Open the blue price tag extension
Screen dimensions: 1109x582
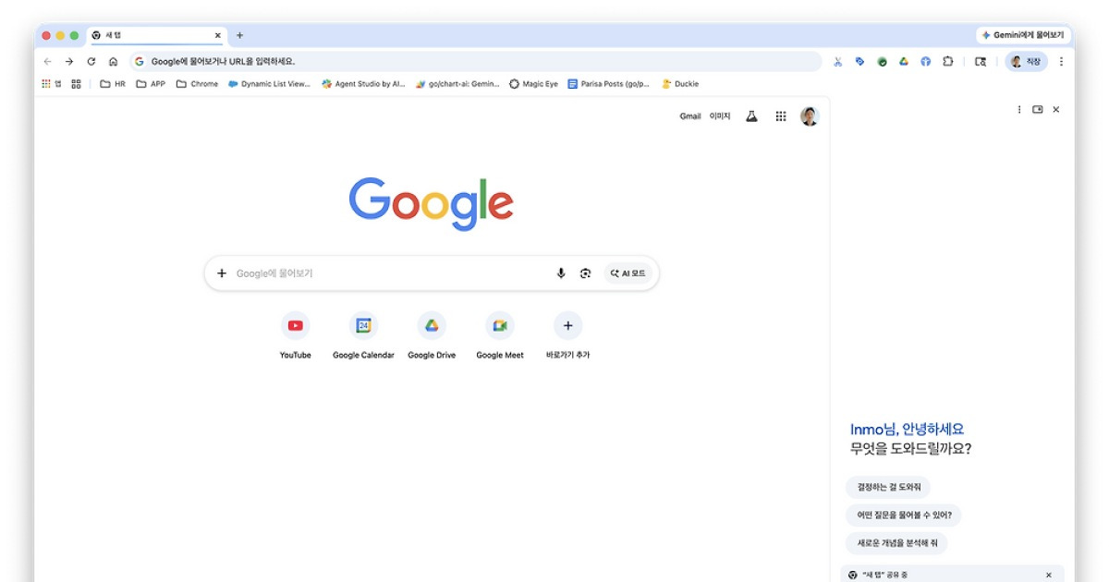(x=859, y=62)
